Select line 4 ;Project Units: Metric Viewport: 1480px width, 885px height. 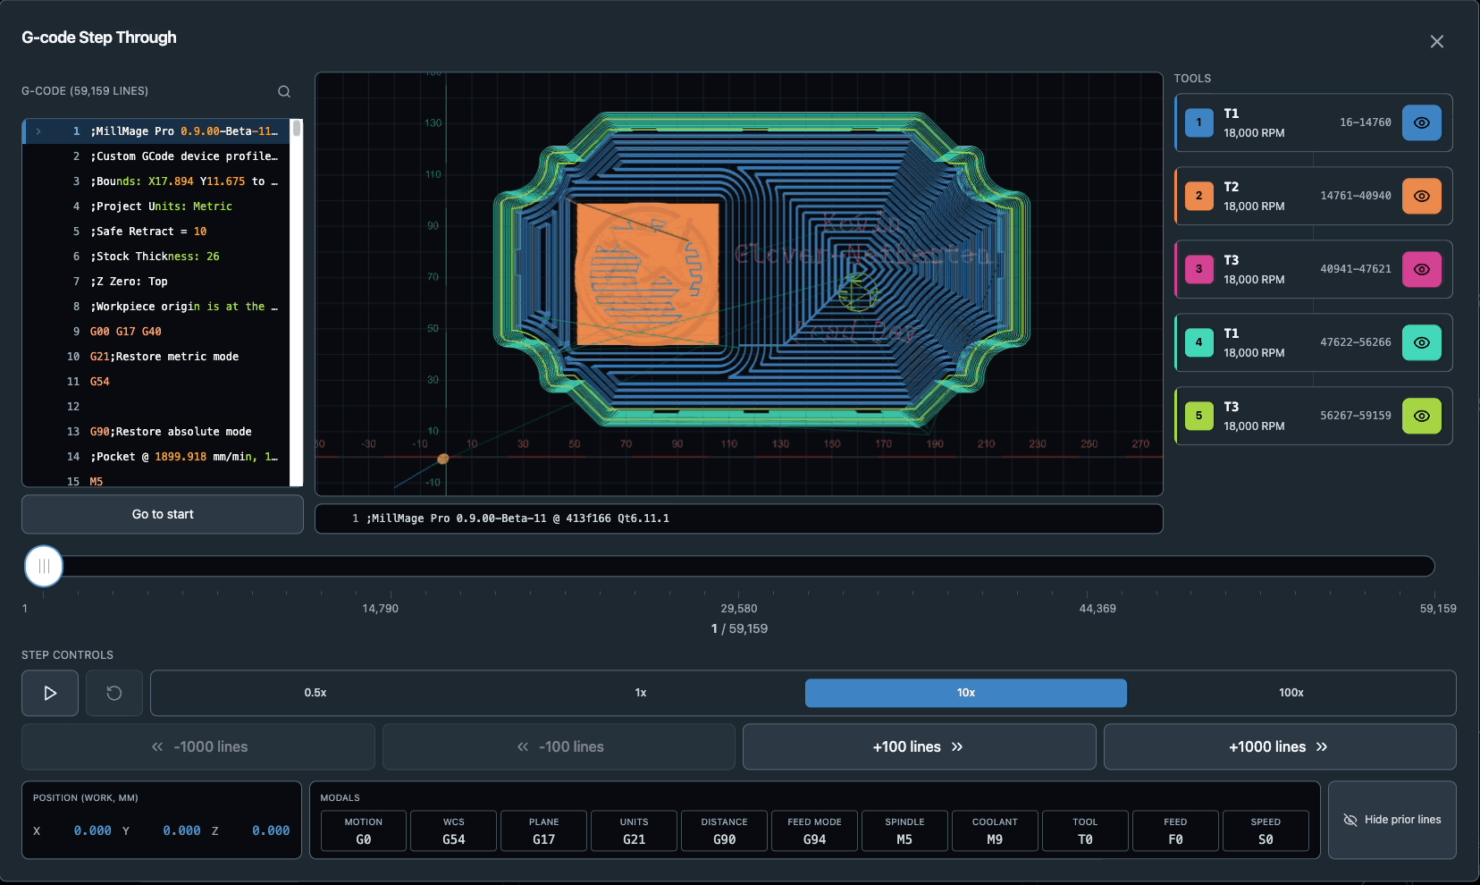pos(156,206)
